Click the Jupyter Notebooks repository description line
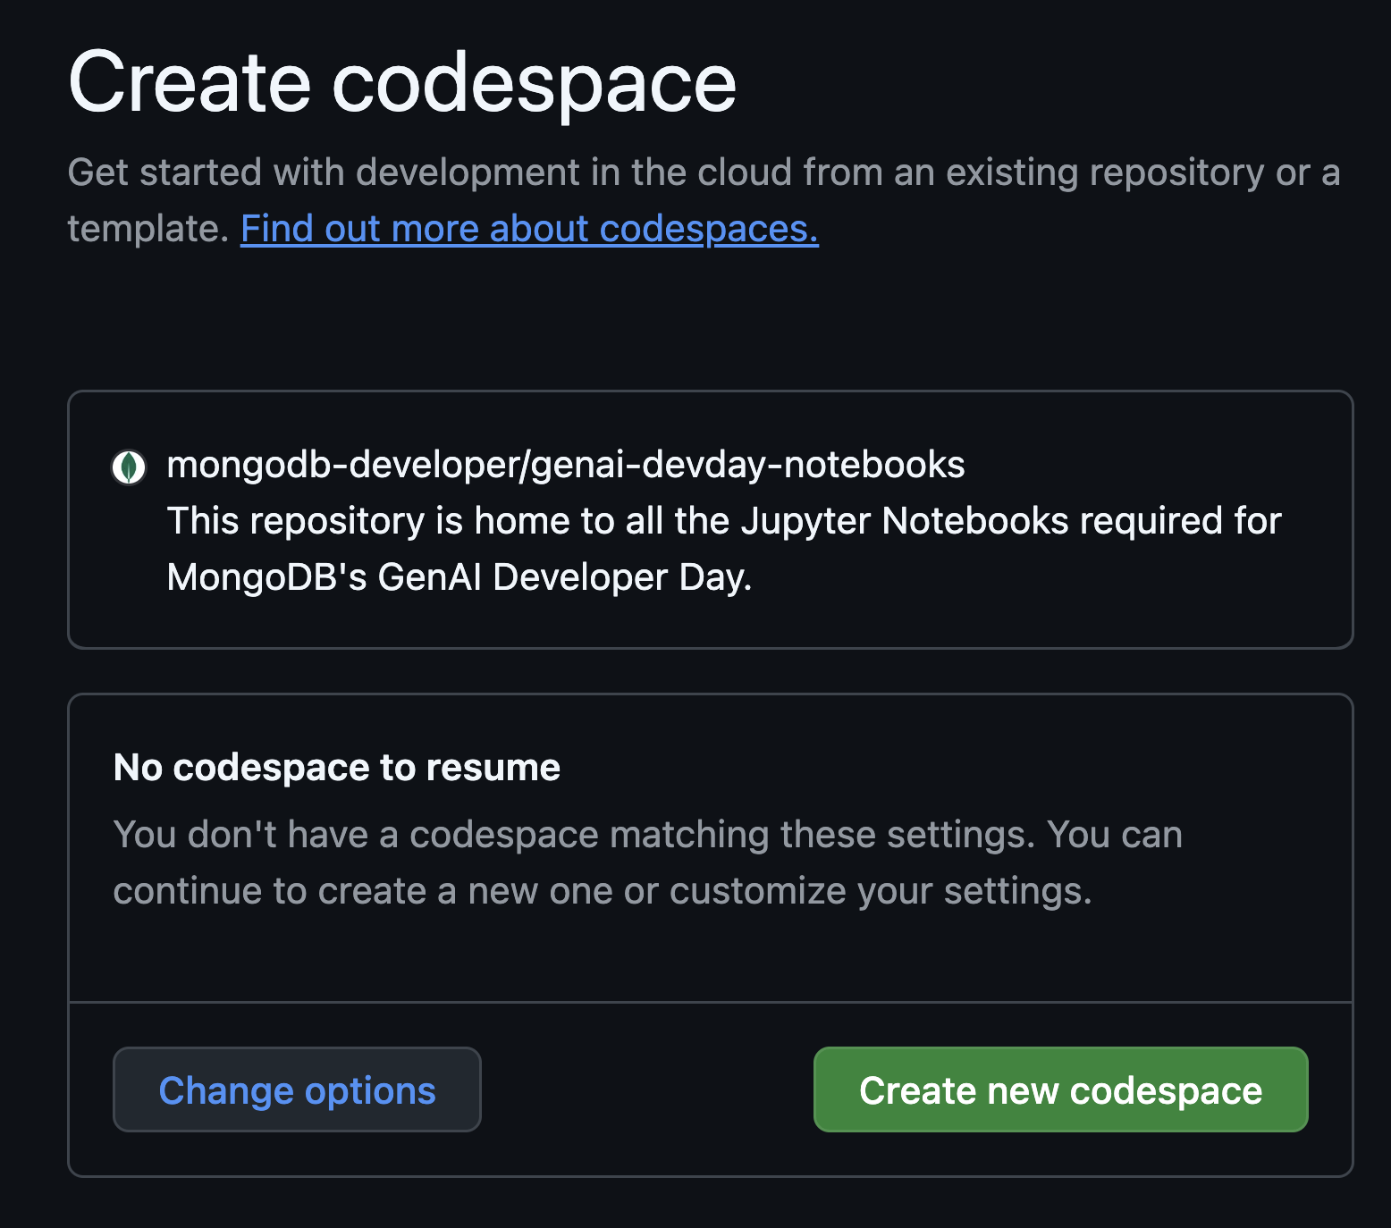 point(724,521)
